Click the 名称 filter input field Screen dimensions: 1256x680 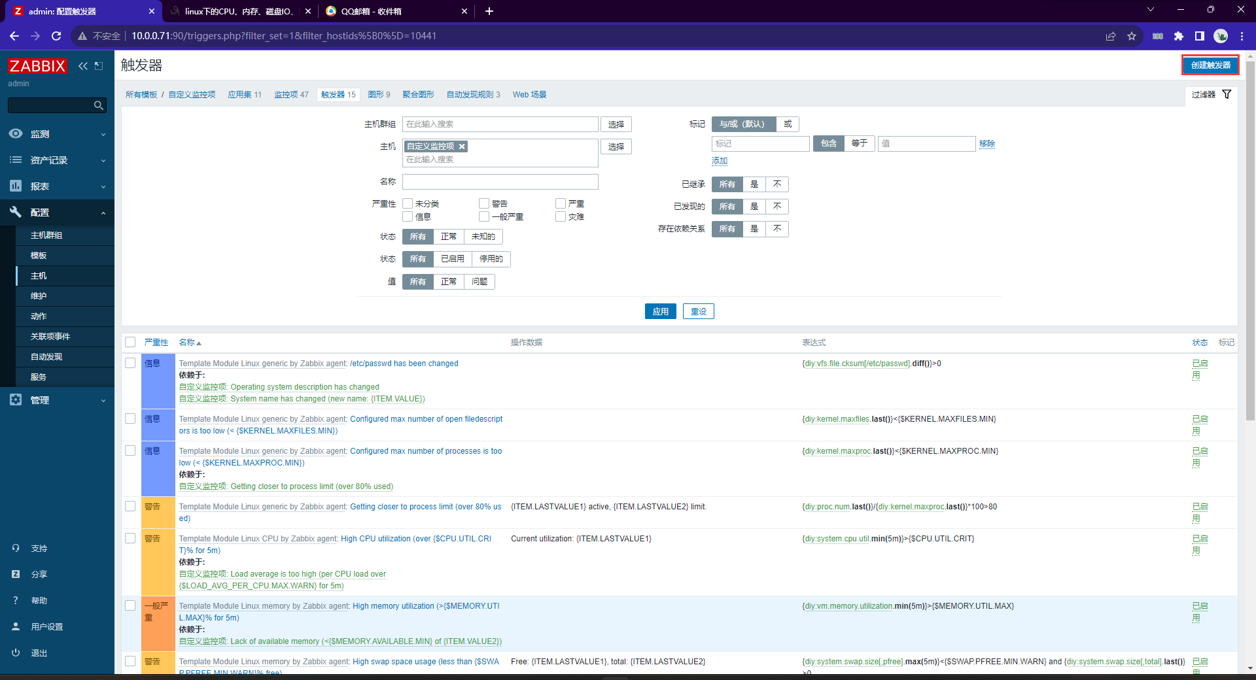click(x=500, y=182)
